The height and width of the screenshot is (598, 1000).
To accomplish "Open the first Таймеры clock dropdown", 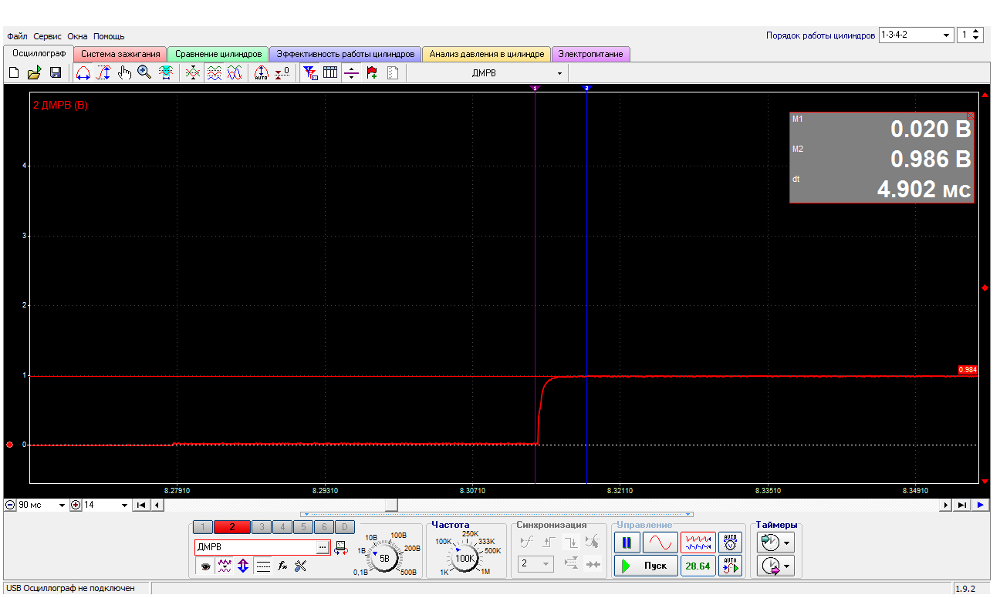I will tap(777, 543).
